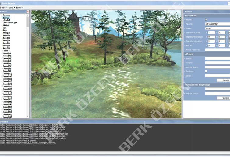230x157 pixels.
Task: Click Axis Y's Y value field
Action: point(222,46)
